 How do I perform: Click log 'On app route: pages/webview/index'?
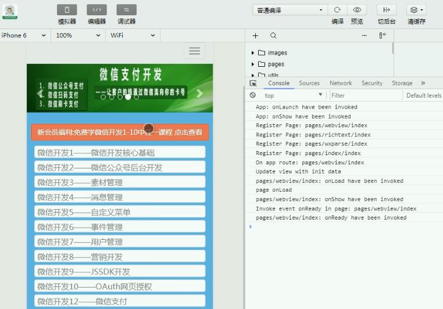coord(310,163)
